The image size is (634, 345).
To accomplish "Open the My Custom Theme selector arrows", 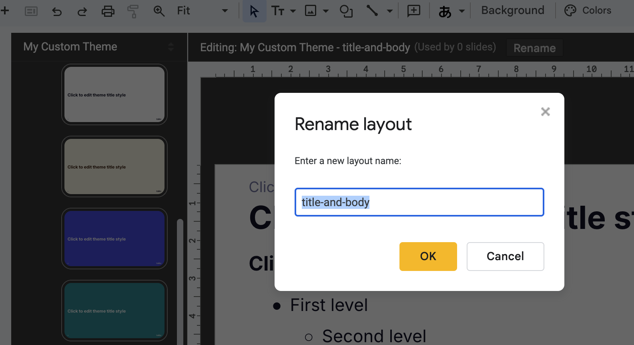I will click(171, 47).
